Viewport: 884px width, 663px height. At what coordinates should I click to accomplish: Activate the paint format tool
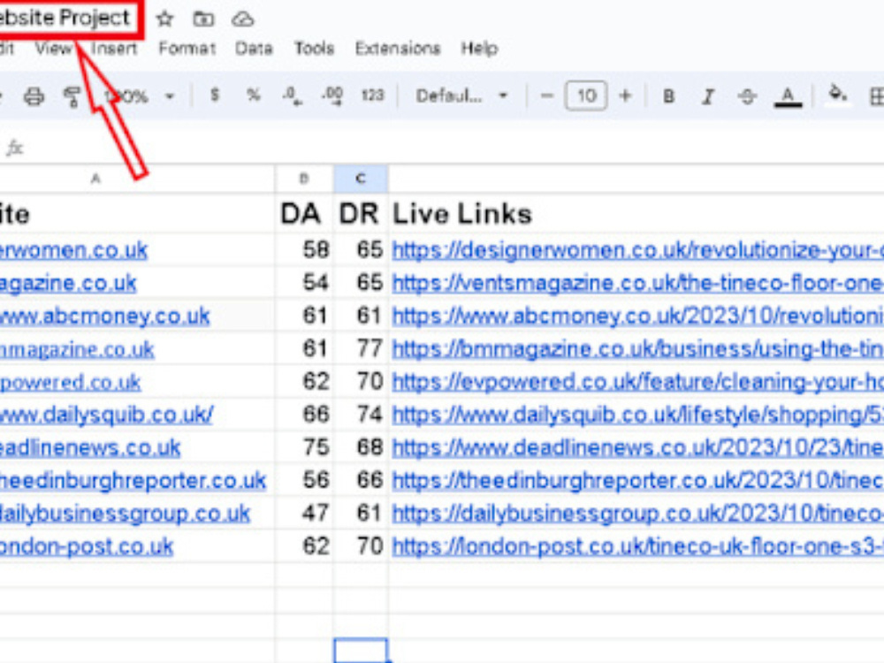72,96
